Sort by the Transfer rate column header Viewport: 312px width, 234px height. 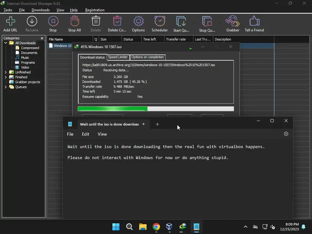tap(179, 39)
